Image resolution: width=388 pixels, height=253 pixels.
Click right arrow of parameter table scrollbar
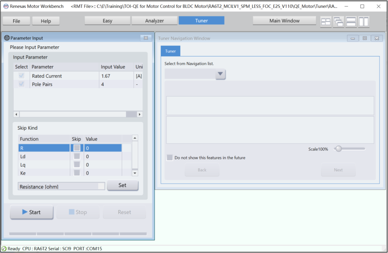pos(139,114)
